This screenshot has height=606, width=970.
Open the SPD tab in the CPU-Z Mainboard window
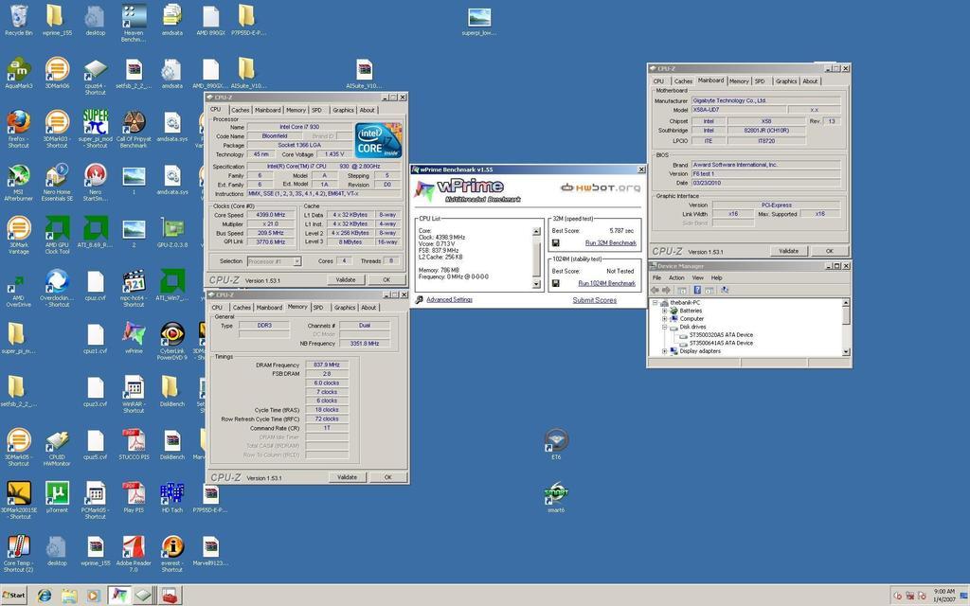tap(760, 81)
